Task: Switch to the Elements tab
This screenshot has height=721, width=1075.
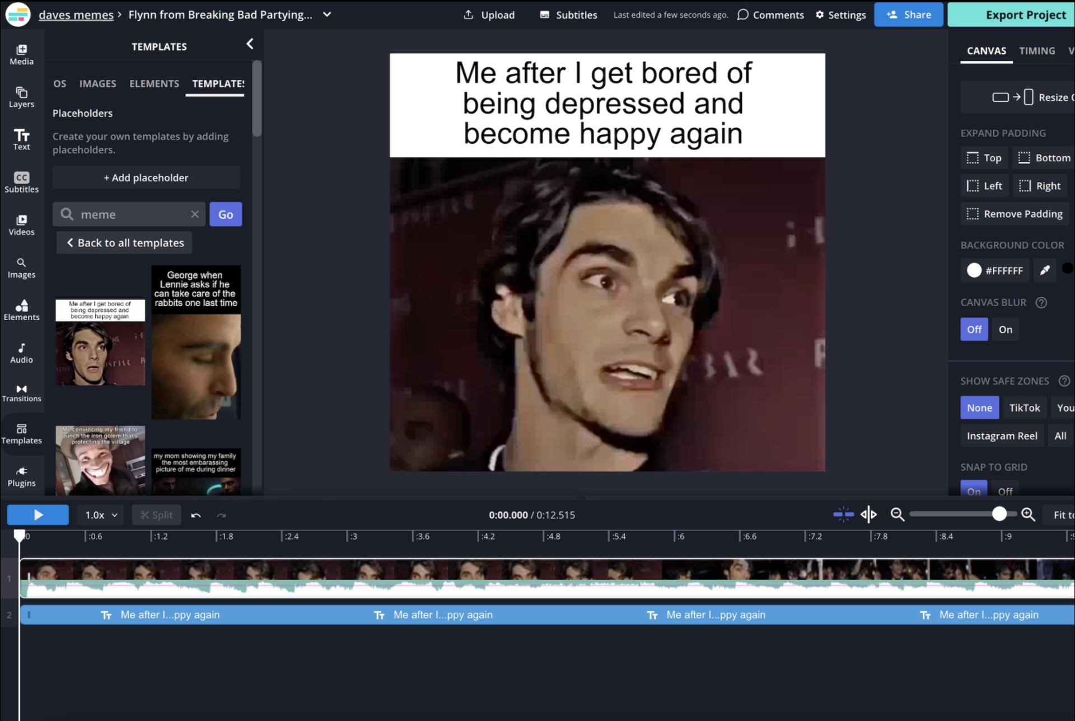Action: 154,83
